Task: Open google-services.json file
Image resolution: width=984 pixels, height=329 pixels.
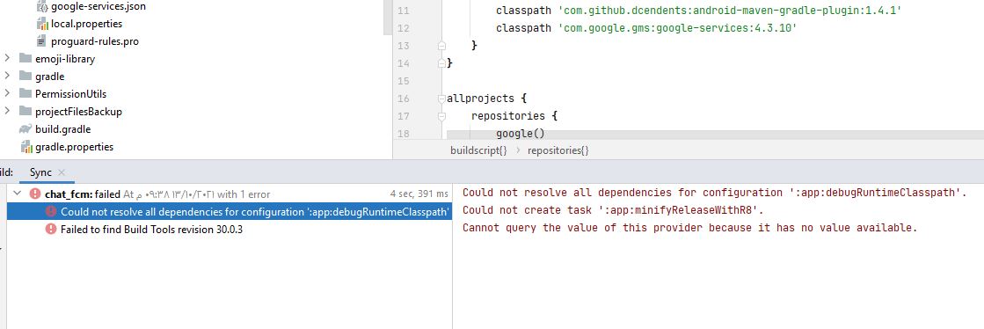Action: pyautogui.click(x=98, y=7)
